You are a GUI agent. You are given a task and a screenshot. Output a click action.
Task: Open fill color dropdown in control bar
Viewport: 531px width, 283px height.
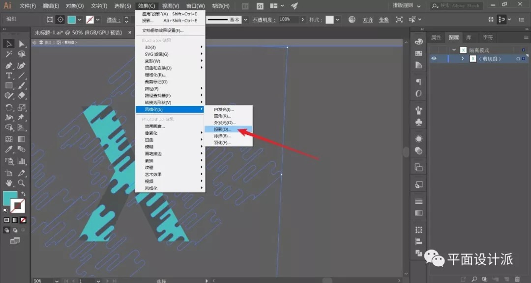point(80,20)
